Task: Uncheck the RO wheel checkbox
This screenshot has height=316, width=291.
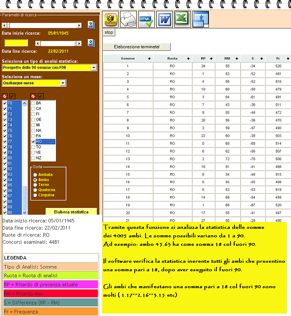Action: 33,142
